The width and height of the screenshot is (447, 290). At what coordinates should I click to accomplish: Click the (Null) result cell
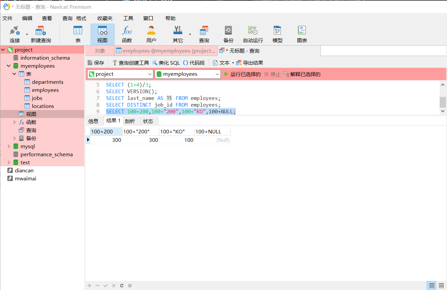[212, 140]
